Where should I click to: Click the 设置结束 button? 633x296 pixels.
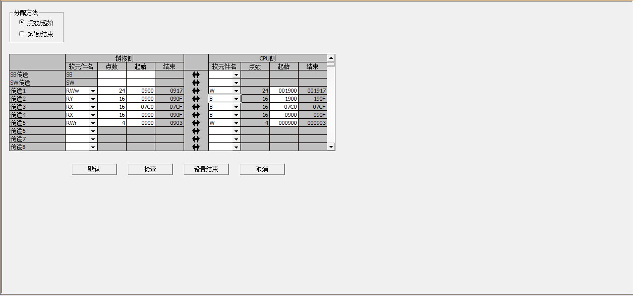pos(206,169)
